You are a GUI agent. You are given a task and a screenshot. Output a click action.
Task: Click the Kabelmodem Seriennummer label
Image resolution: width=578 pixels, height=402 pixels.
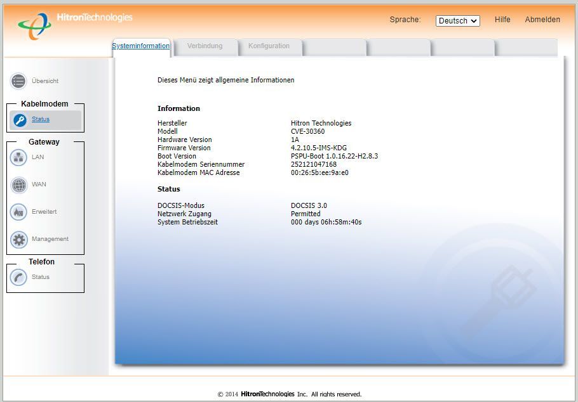coord(201,165)
